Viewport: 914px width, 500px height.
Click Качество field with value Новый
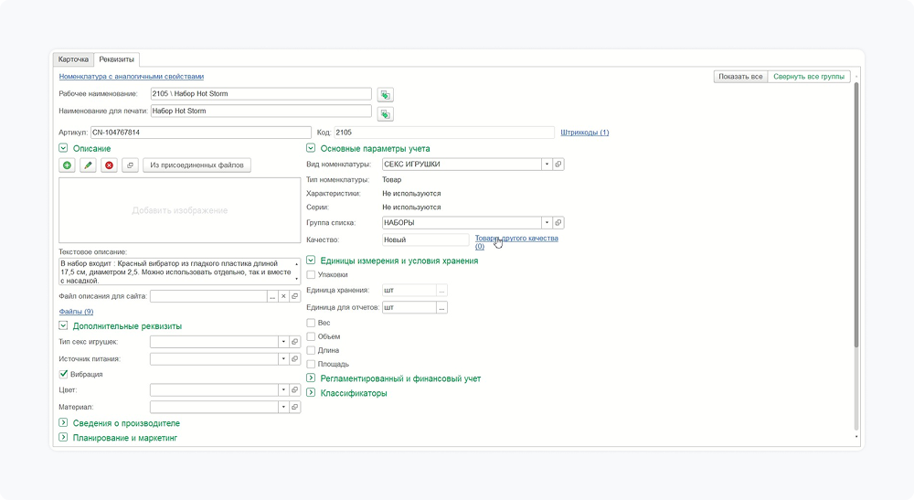pyautogui.click(x=426, y=239)
